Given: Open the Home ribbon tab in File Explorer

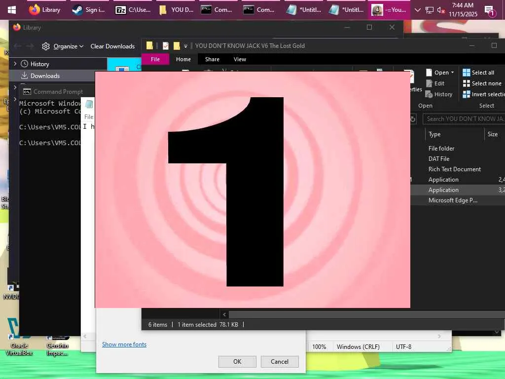Looking at the screenshot, I should pyautogui.click(x=183, y=59).
